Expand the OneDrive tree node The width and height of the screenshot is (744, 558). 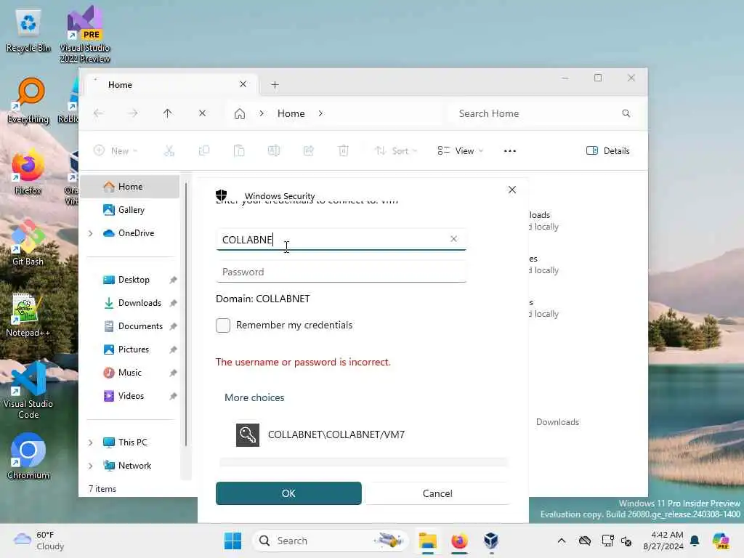pyautogui.click(x=91, y=233)
